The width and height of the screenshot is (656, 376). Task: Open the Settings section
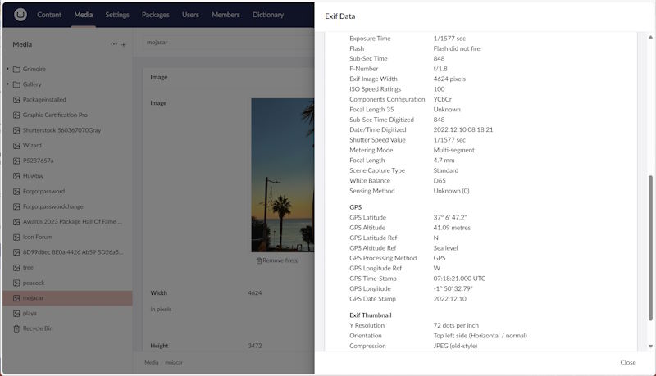[117, 15]
